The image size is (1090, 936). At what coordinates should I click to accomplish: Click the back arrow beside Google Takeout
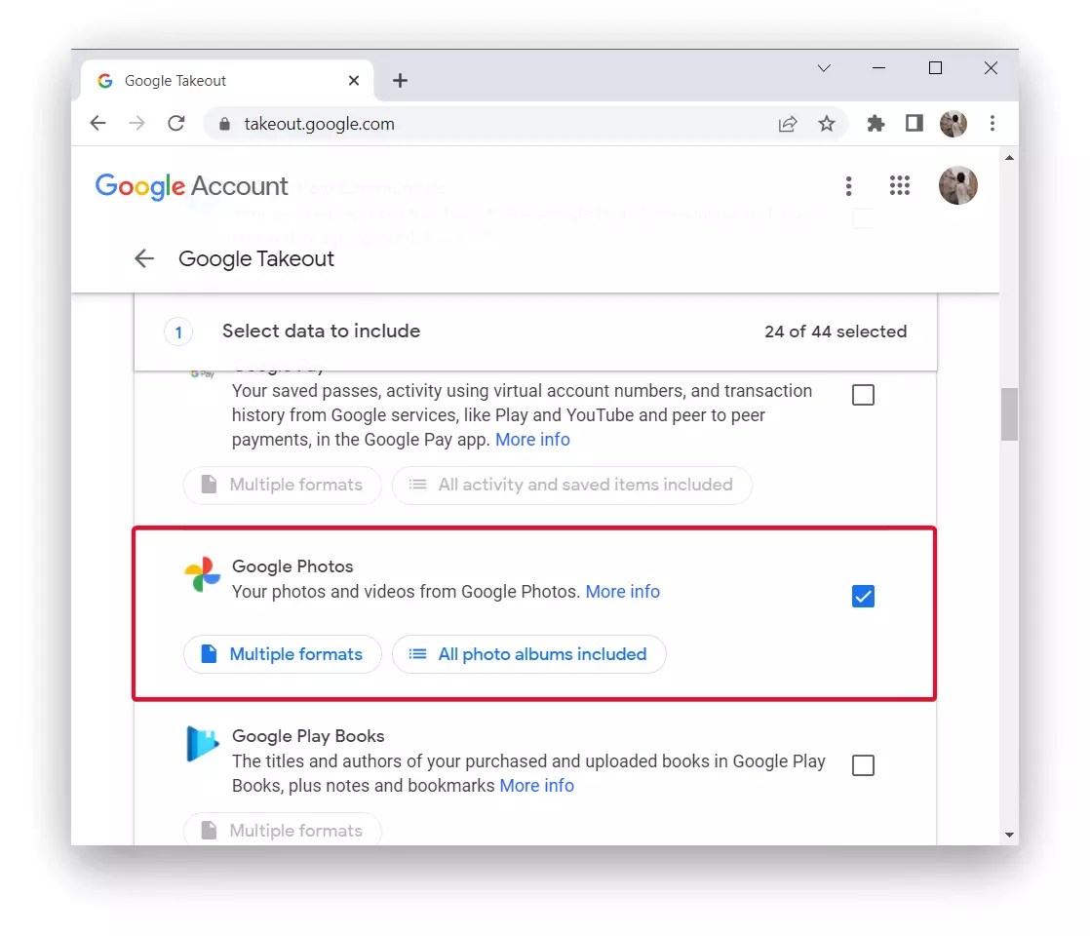[x=143, y=258]
